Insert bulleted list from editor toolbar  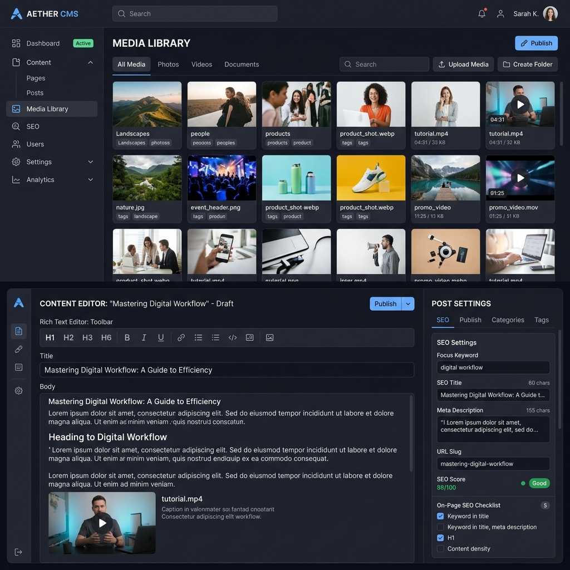[x=198, y=338]
